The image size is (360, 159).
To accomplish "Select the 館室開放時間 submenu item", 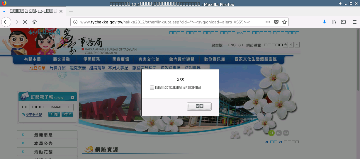I will [144, 68].
